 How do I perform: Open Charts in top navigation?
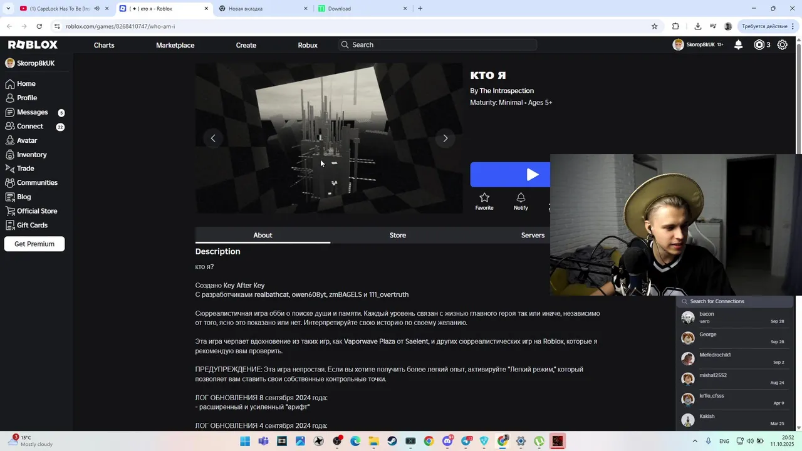point(104,45)
